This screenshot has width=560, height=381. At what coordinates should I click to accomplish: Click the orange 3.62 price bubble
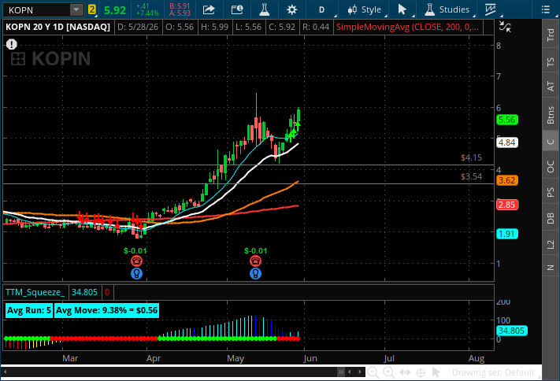click(506, 180)
